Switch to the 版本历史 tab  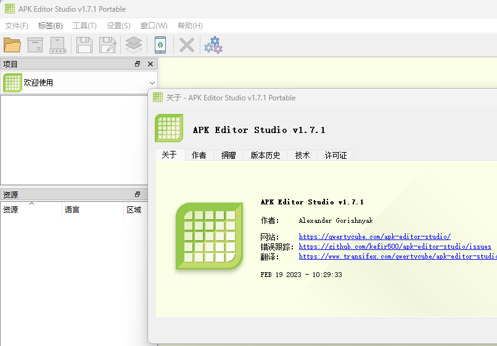265,155
